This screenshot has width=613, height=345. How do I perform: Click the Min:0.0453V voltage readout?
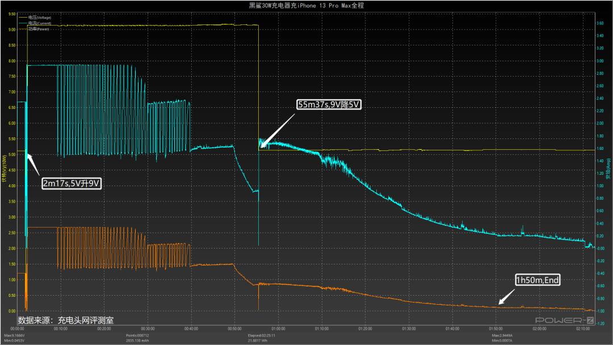[14, 340]
